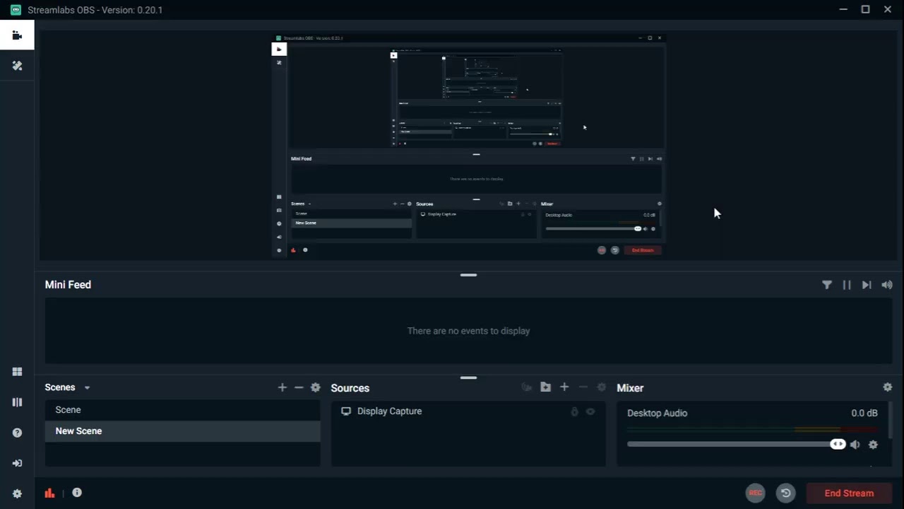
Task: Open the Editor tab in the sidebar
Action: 17,35
